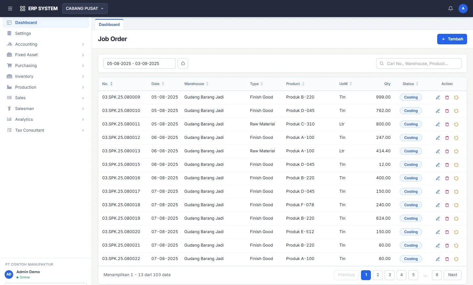
Task: Open the user avatar menu
Action: 463,9
